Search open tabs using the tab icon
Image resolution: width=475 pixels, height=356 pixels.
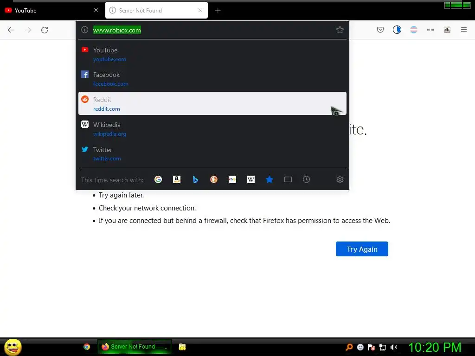pos(288,179)
